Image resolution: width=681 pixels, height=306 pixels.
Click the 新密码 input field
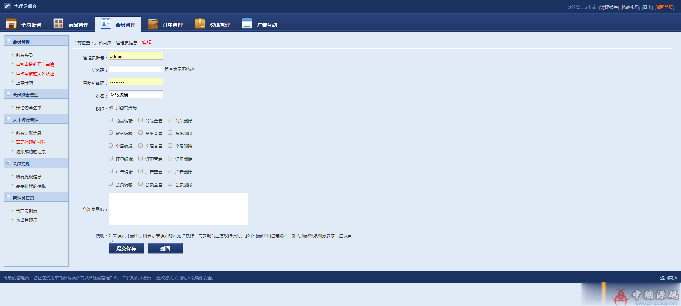coord(135,69)
